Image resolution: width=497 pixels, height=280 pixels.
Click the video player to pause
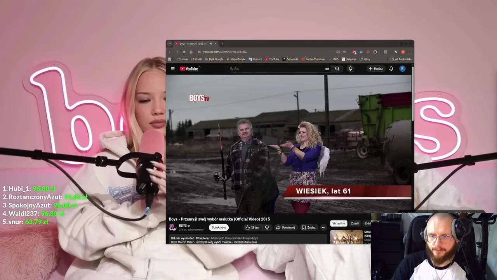(288, 144)
